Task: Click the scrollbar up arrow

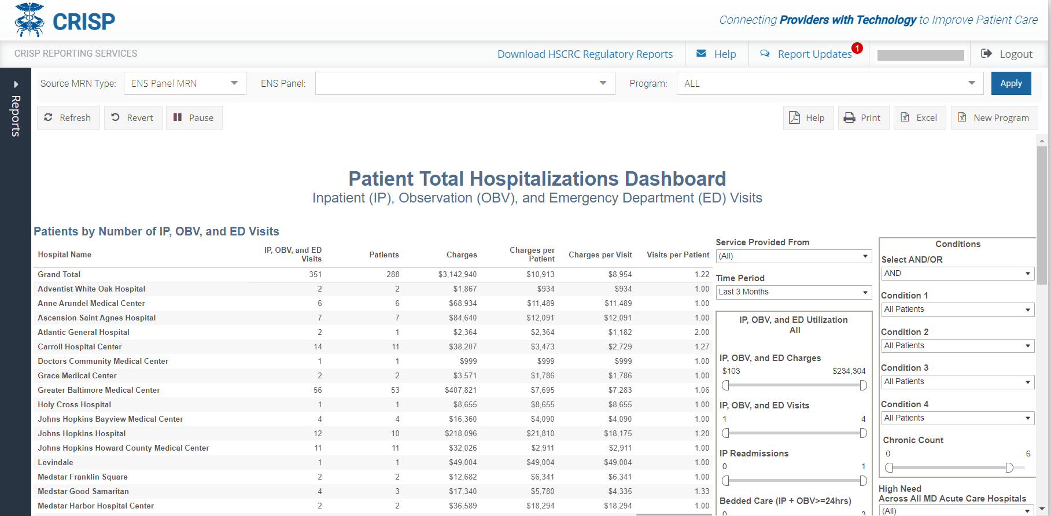Action: (1042, 141)
